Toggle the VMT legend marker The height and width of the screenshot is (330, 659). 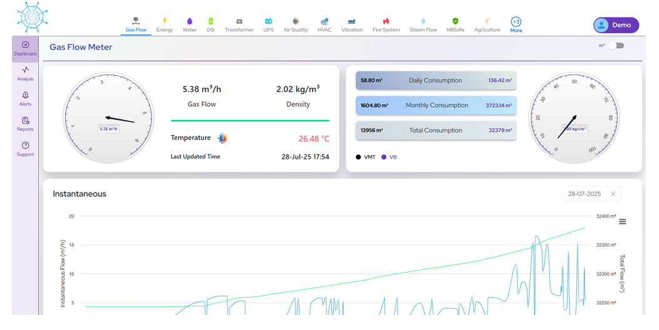[358, 157]
